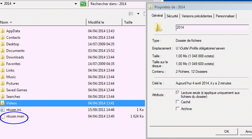Open the address bar history dropdown
The height and width of the screenshot is (139, 252).
(x=76, y=4)
